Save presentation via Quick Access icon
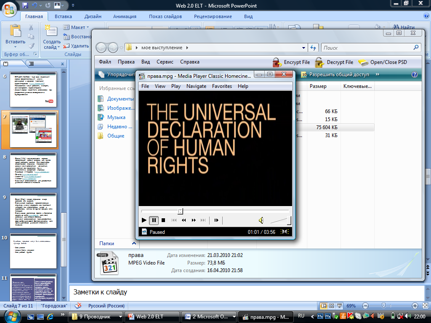The height and width of the screenshot is (323, 431). pyautogui.click(x=25, y=5)
